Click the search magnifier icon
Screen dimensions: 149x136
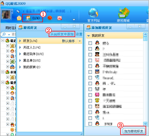(4, 34)
